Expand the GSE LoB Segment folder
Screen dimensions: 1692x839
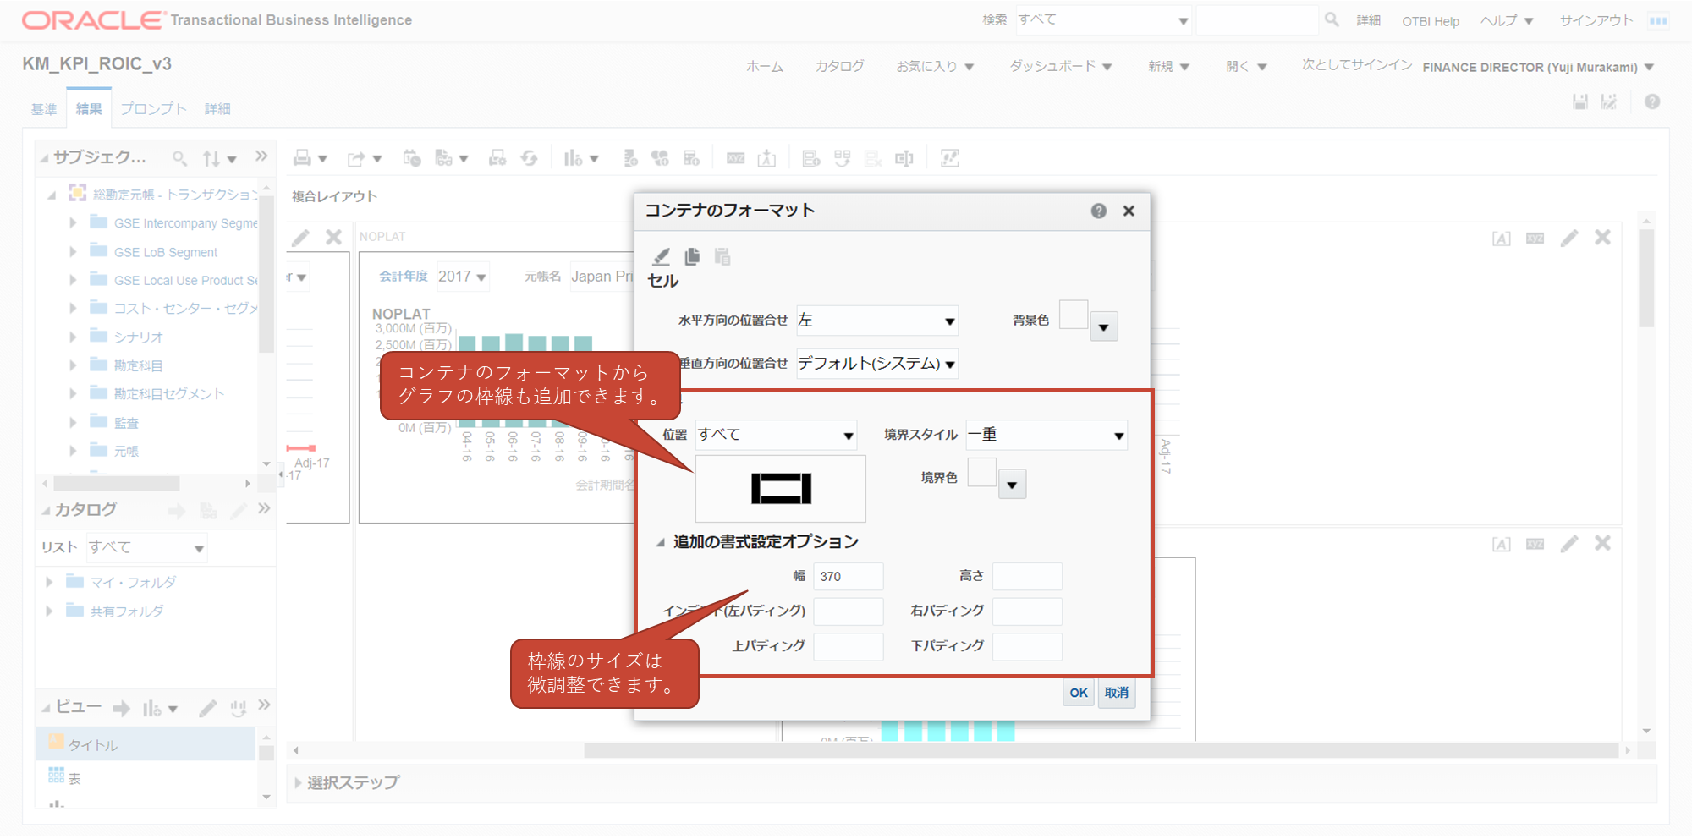point(73,251)
